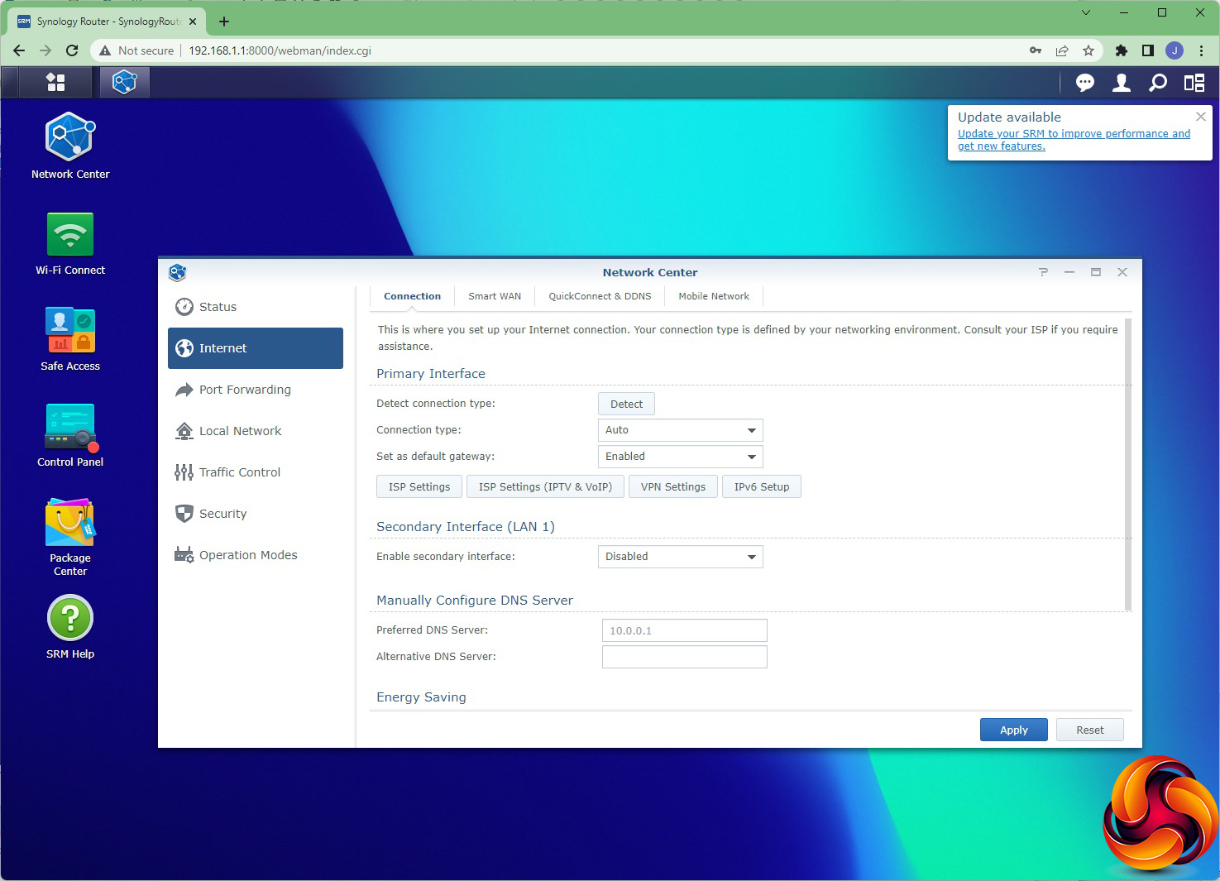Image resolution: width=1220 pixels, height=881 pixels.
Task: Open the saved passwords key icon
Action: click(1036, 50)
